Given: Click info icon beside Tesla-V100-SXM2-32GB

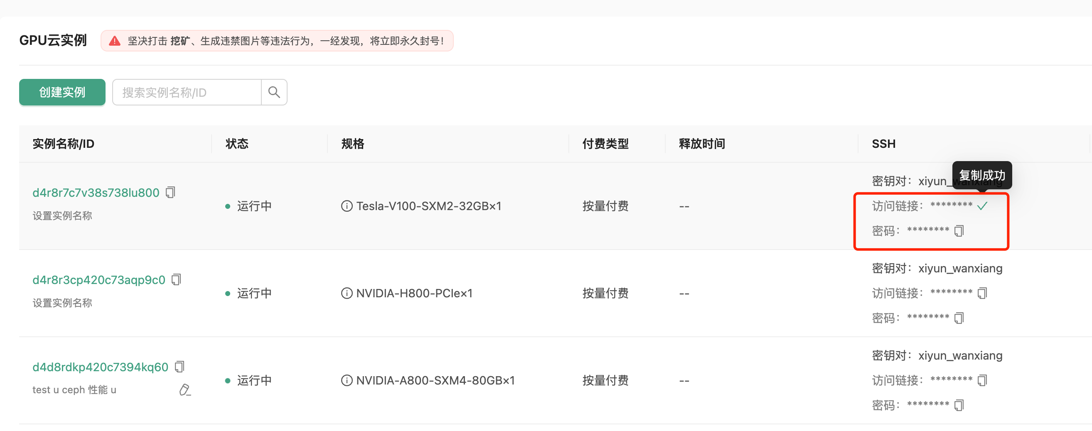Looking at the screenshot, I should 346,206.
